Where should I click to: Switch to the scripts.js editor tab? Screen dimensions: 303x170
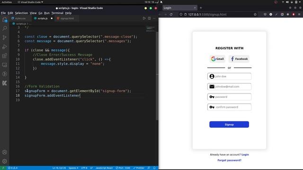(43, 18)
